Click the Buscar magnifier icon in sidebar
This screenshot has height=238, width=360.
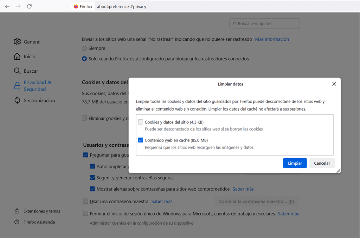point(17,71)
